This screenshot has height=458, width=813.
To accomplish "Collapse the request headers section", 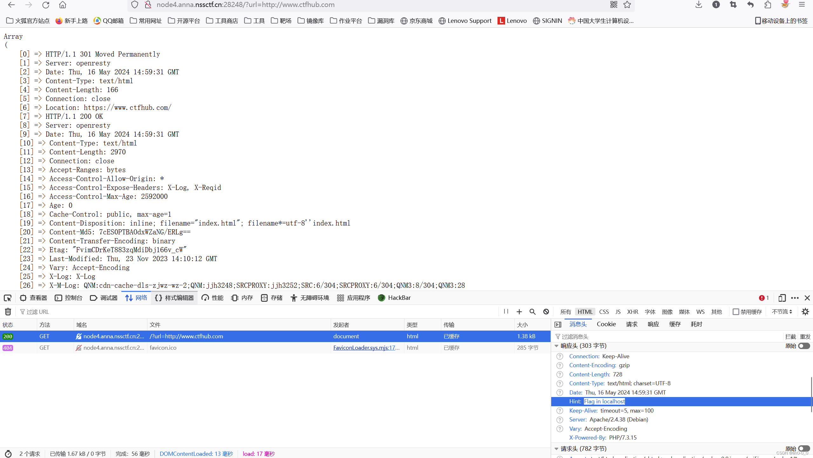I will click(x=557, y=449).
